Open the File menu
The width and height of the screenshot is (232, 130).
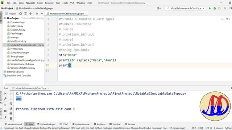(9, 3)
